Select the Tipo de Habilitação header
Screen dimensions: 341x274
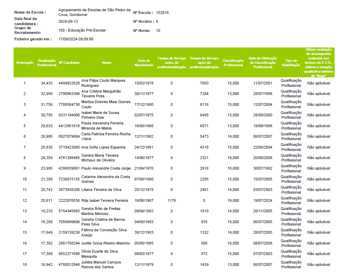pyautogui.click(x=291, y=63)
